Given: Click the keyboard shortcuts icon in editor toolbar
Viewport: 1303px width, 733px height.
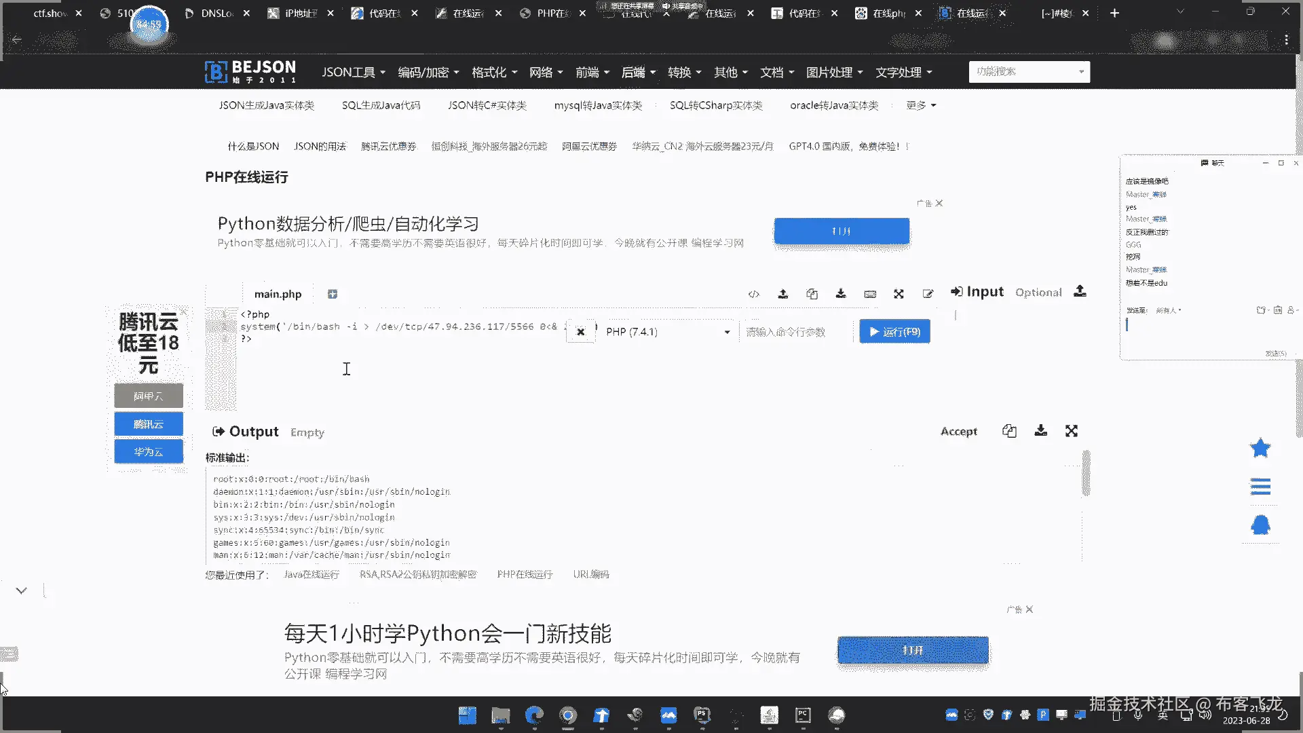Looking at the screenshot, I should coord(870,294).
